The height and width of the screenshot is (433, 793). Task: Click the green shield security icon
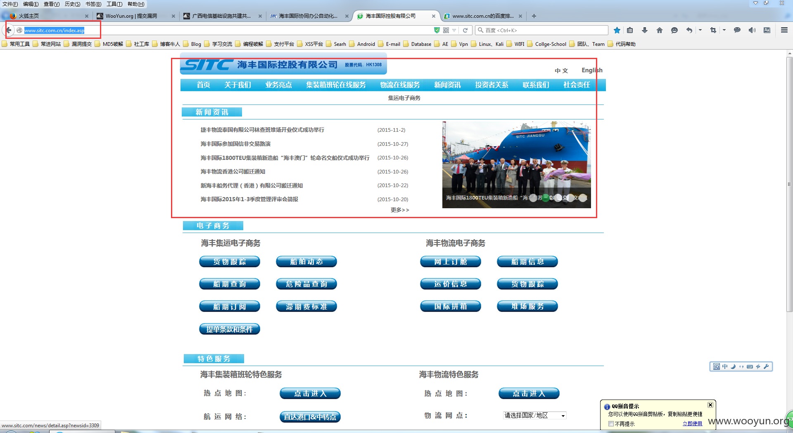437,30
